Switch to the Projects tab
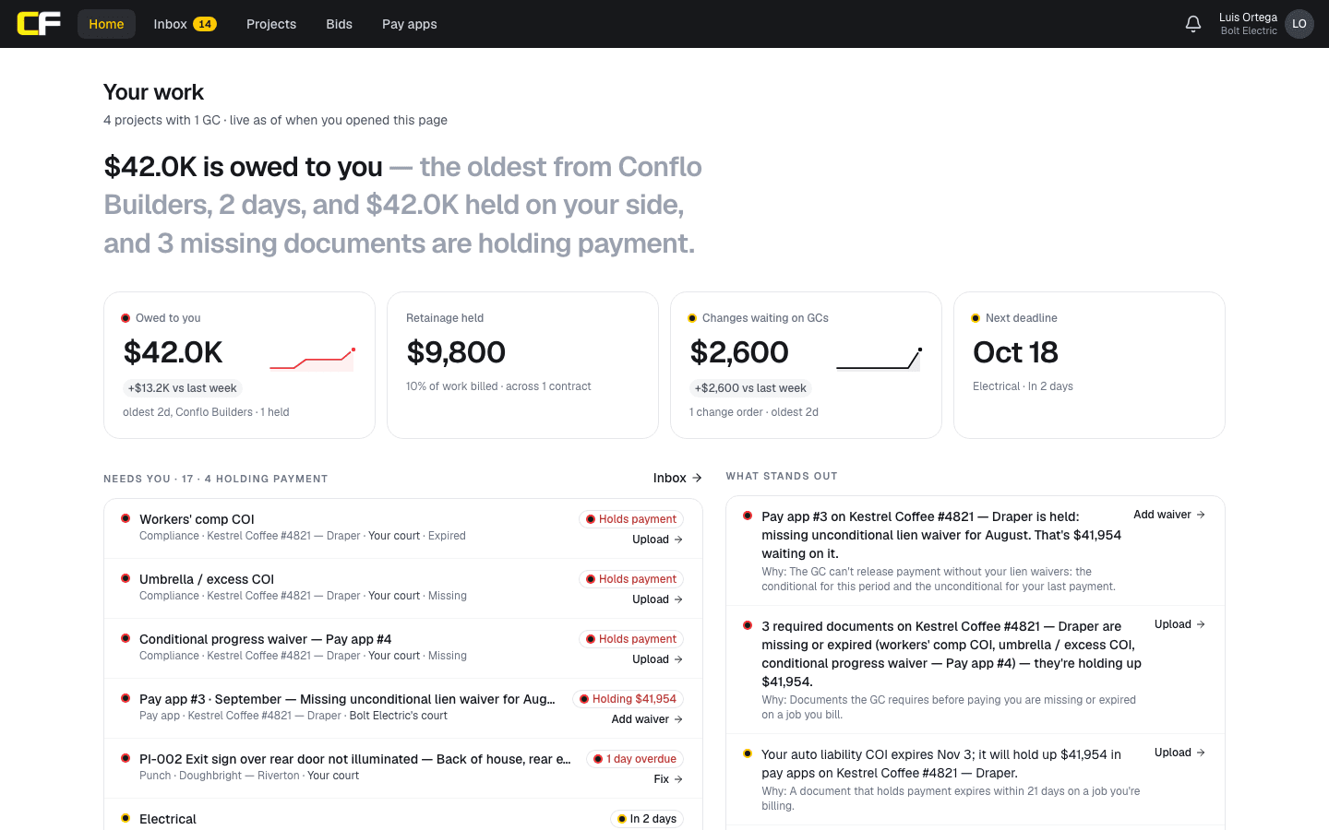The height and width of the screenshot is (830, 1329). [271, 24]
